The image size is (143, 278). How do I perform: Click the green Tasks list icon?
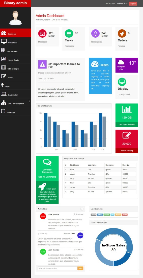tap(69, 34)
